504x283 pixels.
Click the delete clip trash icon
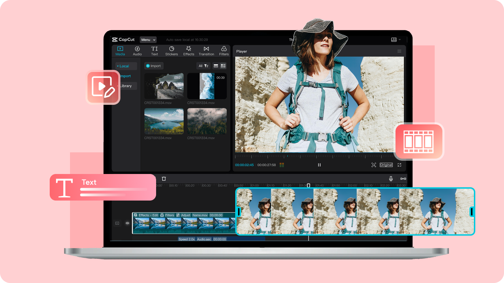click(x=163, y=179)
